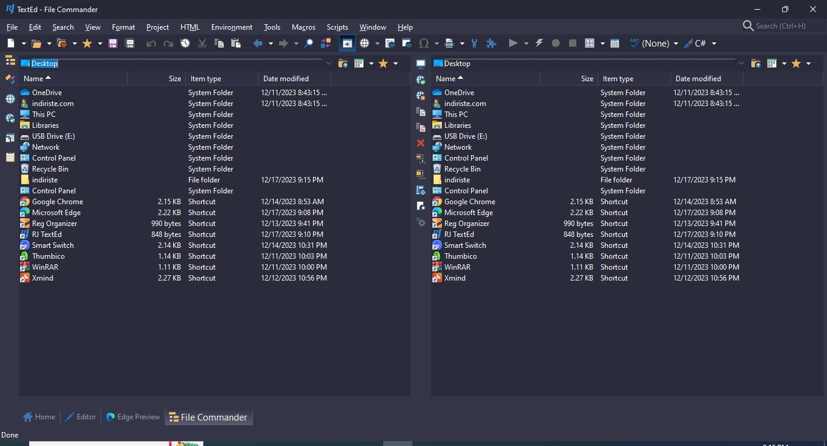Open the Project menu

point(157,27)
